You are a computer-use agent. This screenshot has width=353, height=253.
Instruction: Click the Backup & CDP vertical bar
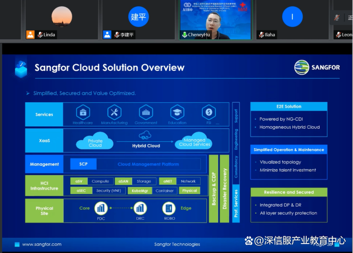coord(213,189)
